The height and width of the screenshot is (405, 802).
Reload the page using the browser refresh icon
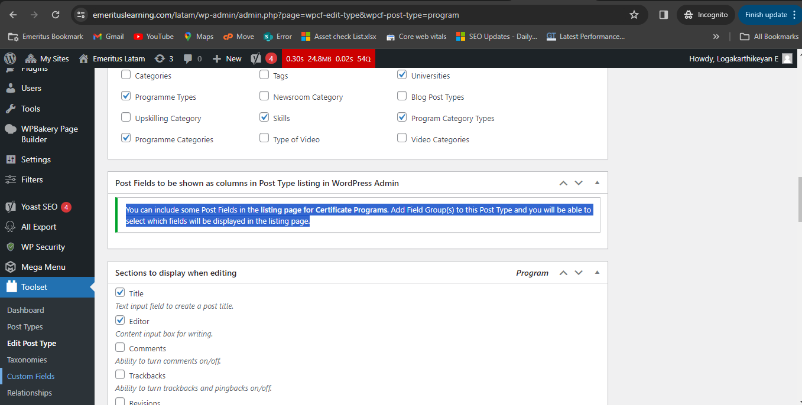(x=56, y=15)
